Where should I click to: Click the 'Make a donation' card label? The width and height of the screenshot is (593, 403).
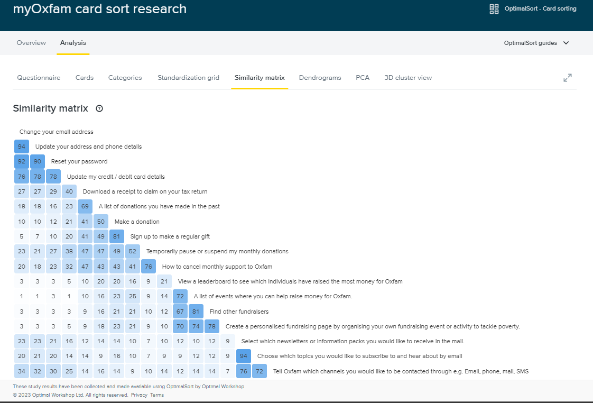point(137,222)
